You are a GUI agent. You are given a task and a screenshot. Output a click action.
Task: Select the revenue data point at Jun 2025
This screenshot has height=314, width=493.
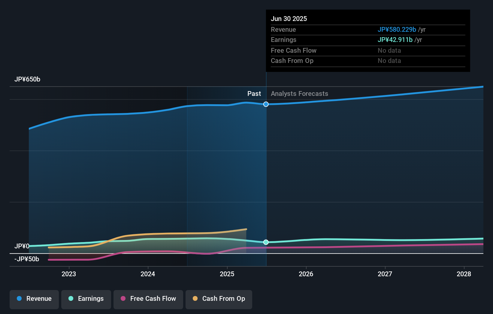pyautogui.click(x=266, y=104)
